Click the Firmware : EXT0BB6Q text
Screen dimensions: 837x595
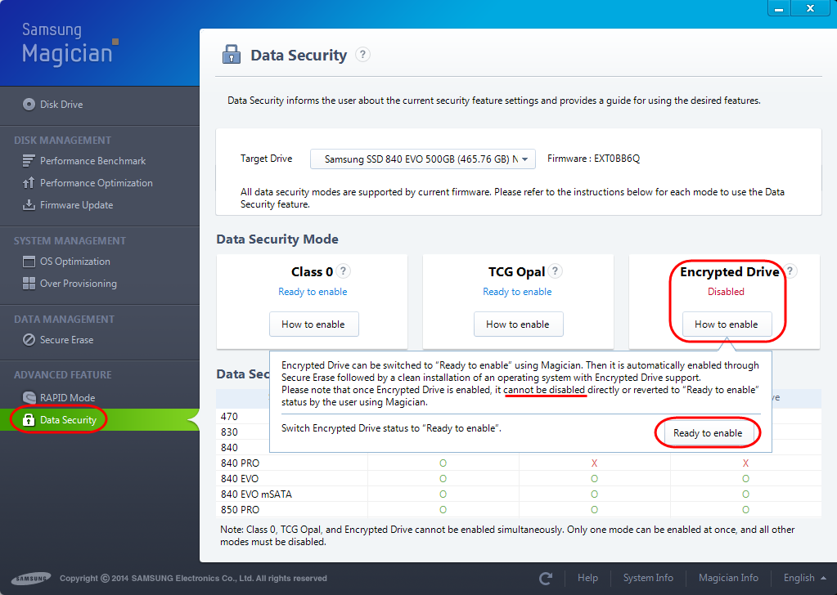tap(593, 159)
